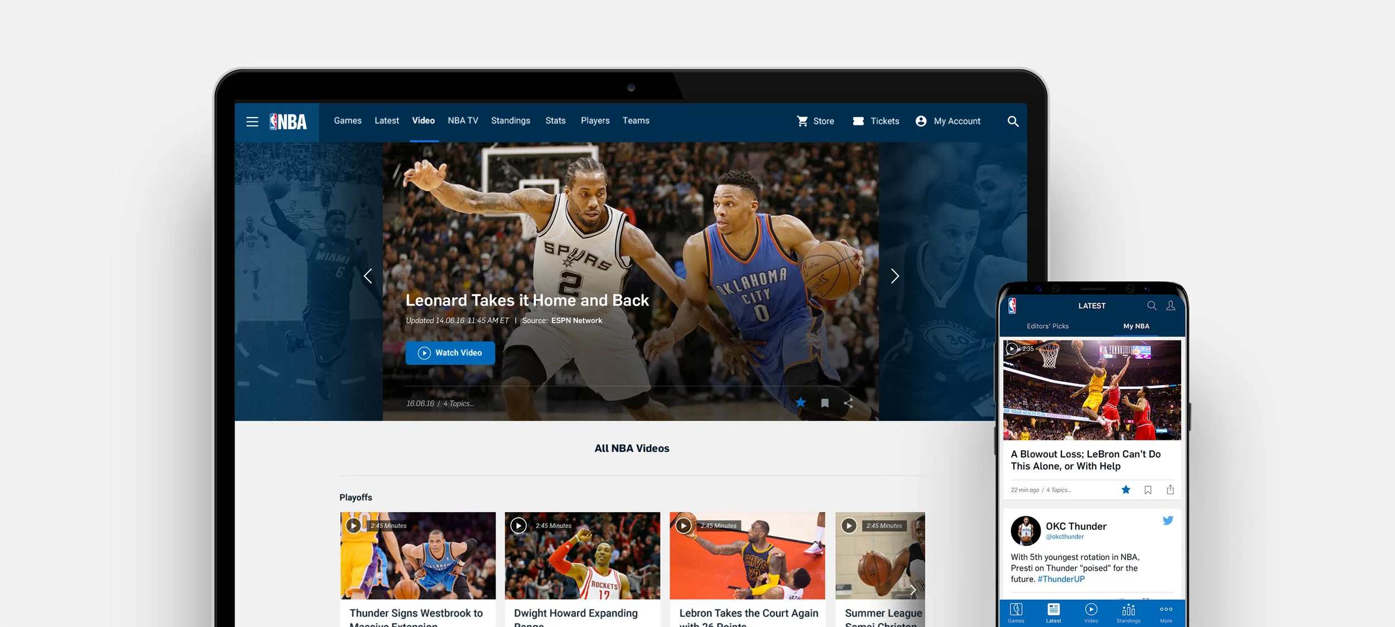The height and width of the screenshot is (627, 1395).
Task: Open the Latest nav item on tablet
Action: click(387, 120)
